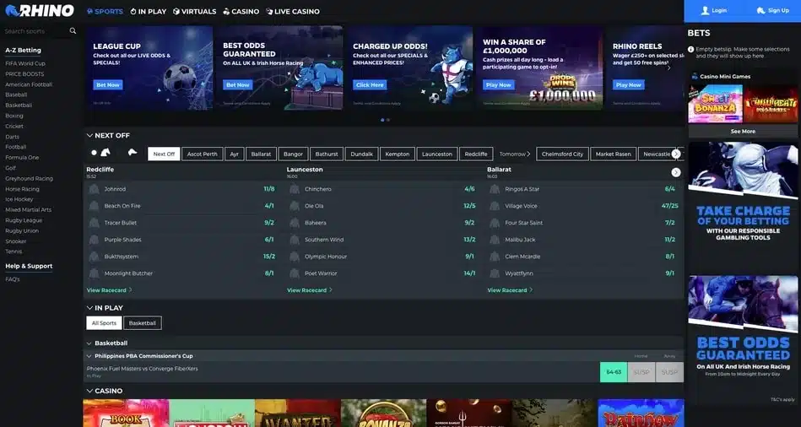Click Bet Now on League Cup banner
Image resolution: width=801 pixels, height=427 pixels.
(x=108, y=84)
